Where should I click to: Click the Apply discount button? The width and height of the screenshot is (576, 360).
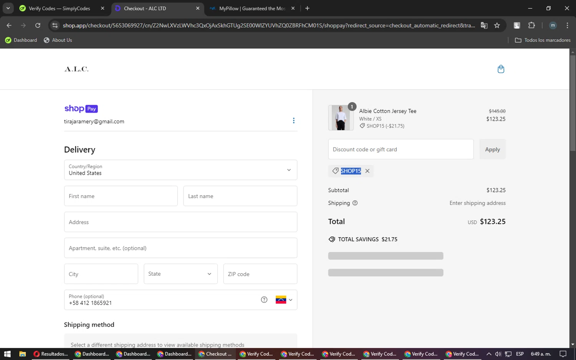493,149
